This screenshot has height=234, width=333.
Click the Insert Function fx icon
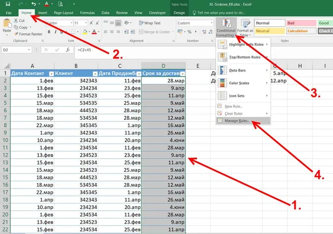coord(68,50)
